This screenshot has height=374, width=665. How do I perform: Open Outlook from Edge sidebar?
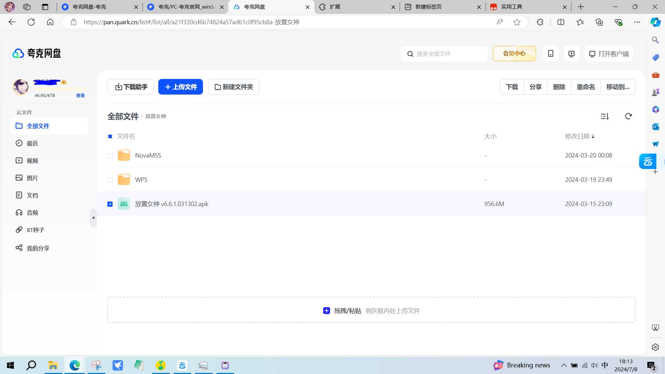655,127
